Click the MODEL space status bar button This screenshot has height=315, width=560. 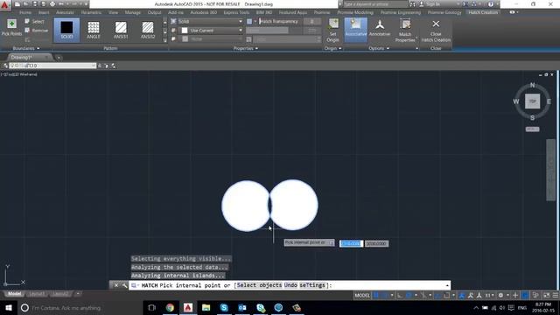tap(361, 296)
